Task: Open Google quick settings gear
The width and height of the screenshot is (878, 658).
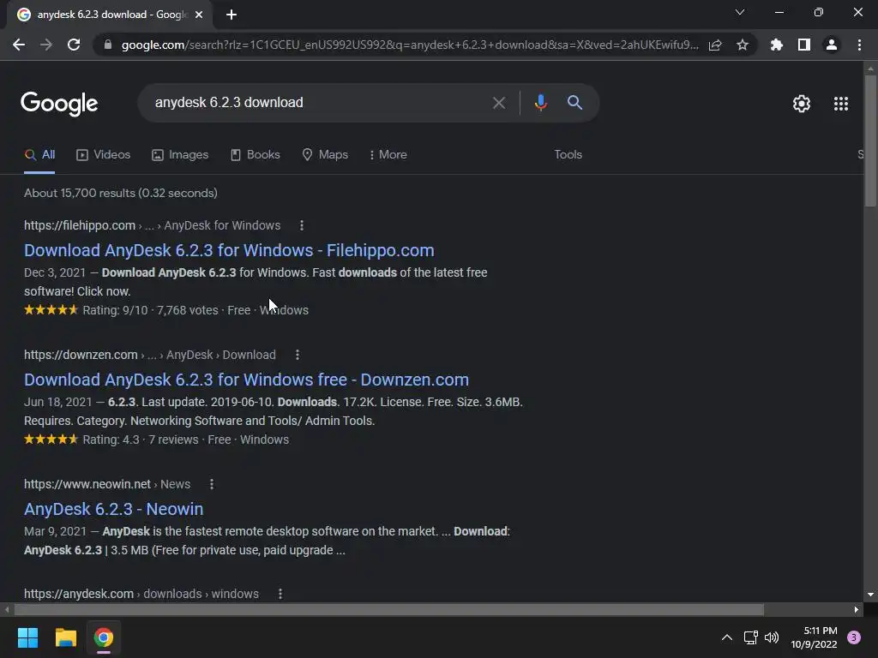Action: (x=802, y=104)
